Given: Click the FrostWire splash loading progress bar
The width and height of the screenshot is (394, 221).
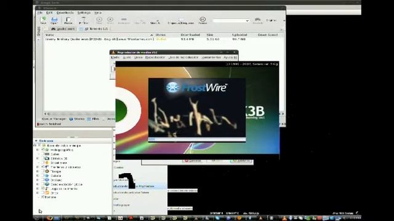Looking at the screenshot, I should click(x=197, y=139).
